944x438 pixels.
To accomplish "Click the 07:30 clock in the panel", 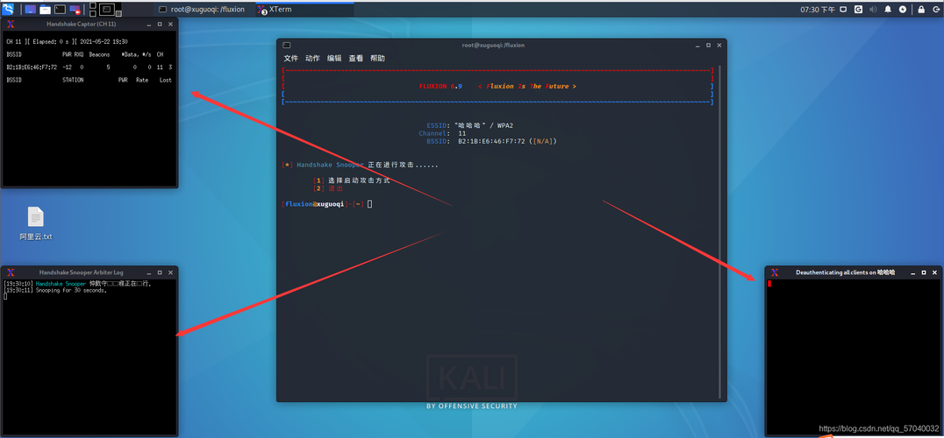I will [818, 10].
